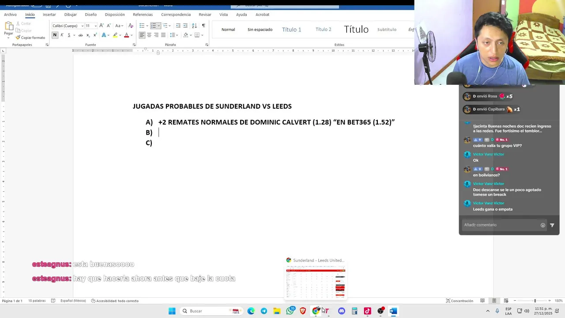The image size is (565, 318).
Task: Toggle bold formatting (N) in Fuente group
Action: 55,35
